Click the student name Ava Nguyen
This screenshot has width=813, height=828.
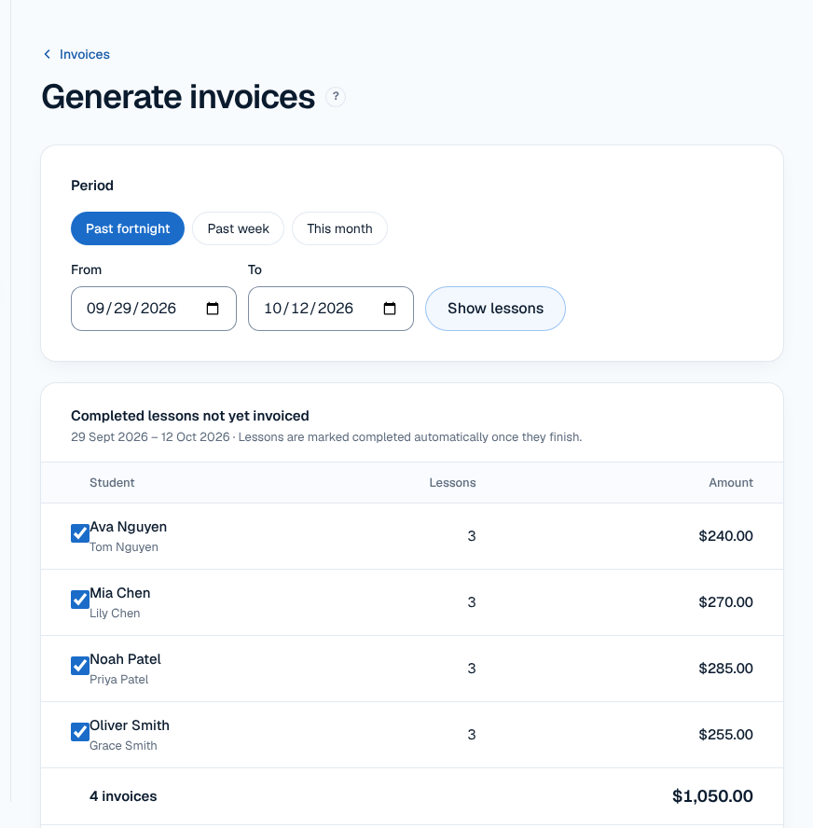[x=129, y=527]
